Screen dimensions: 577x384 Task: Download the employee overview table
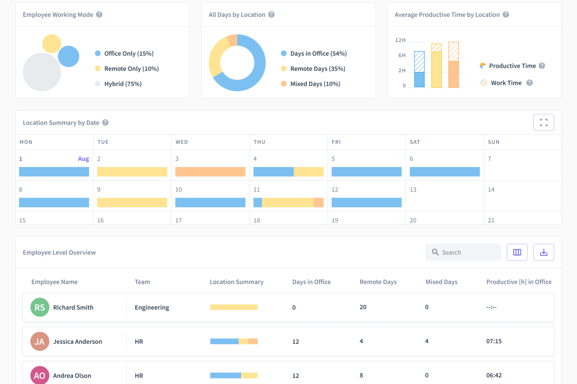(x=543, y=252)
